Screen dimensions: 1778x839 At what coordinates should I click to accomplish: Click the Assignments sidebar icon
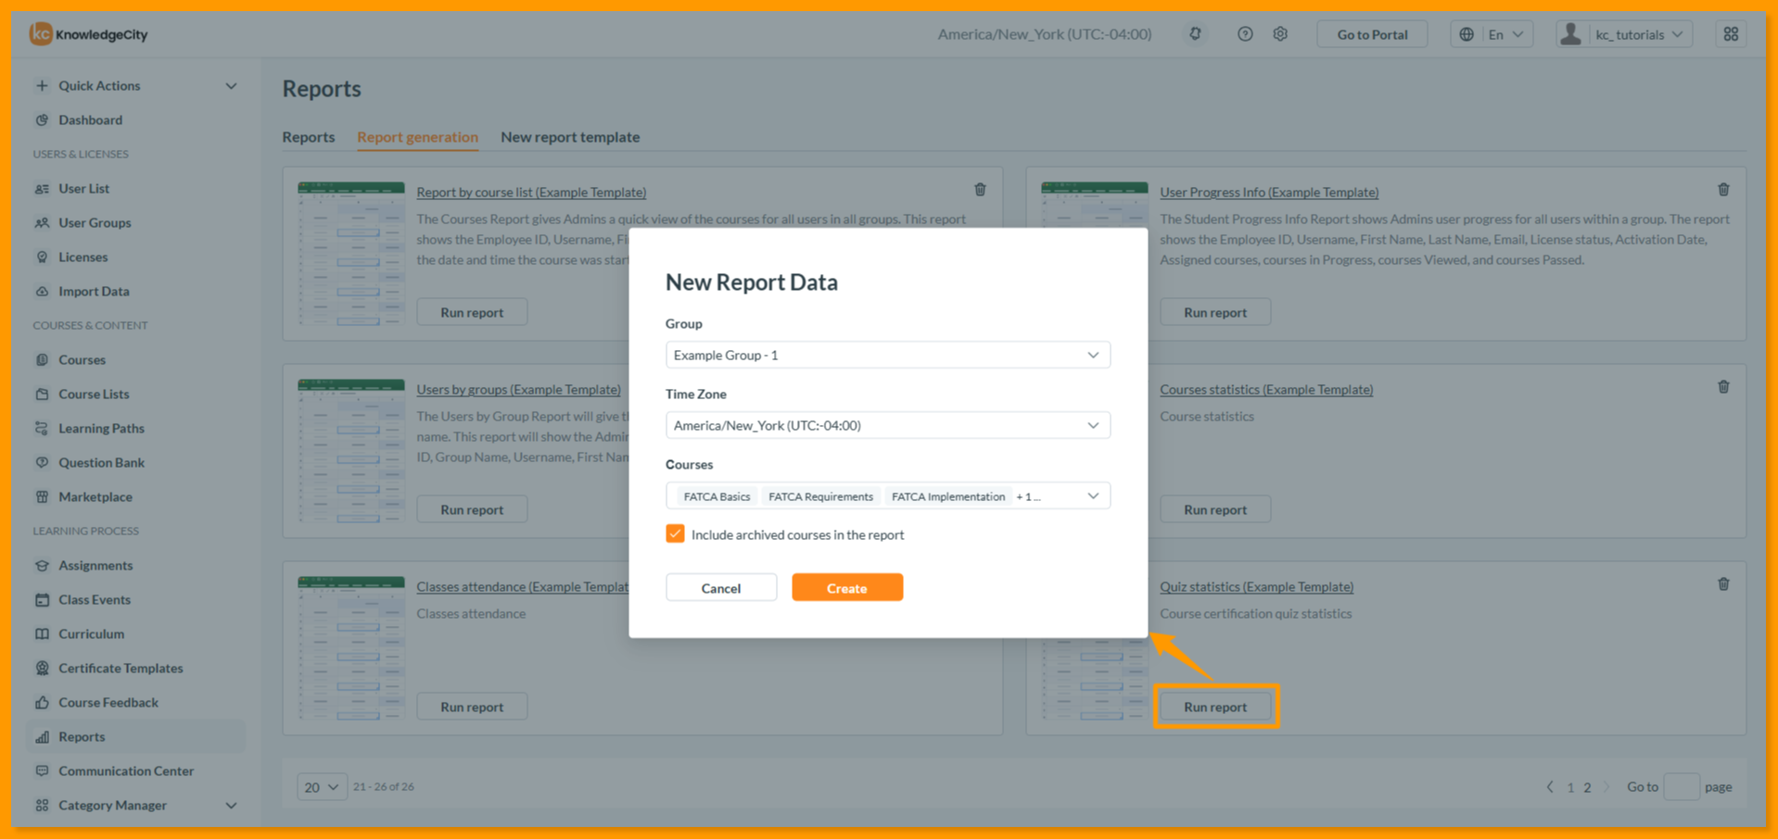(42, 565)
